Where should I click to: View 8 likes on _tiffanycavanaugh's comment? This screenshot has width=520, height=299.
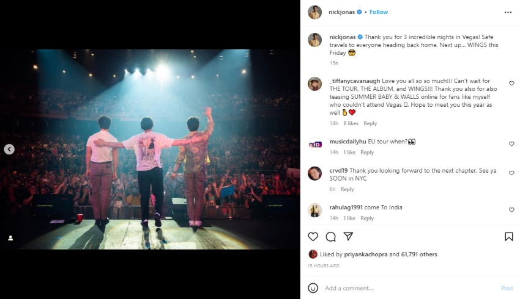(x=351, y=123)
